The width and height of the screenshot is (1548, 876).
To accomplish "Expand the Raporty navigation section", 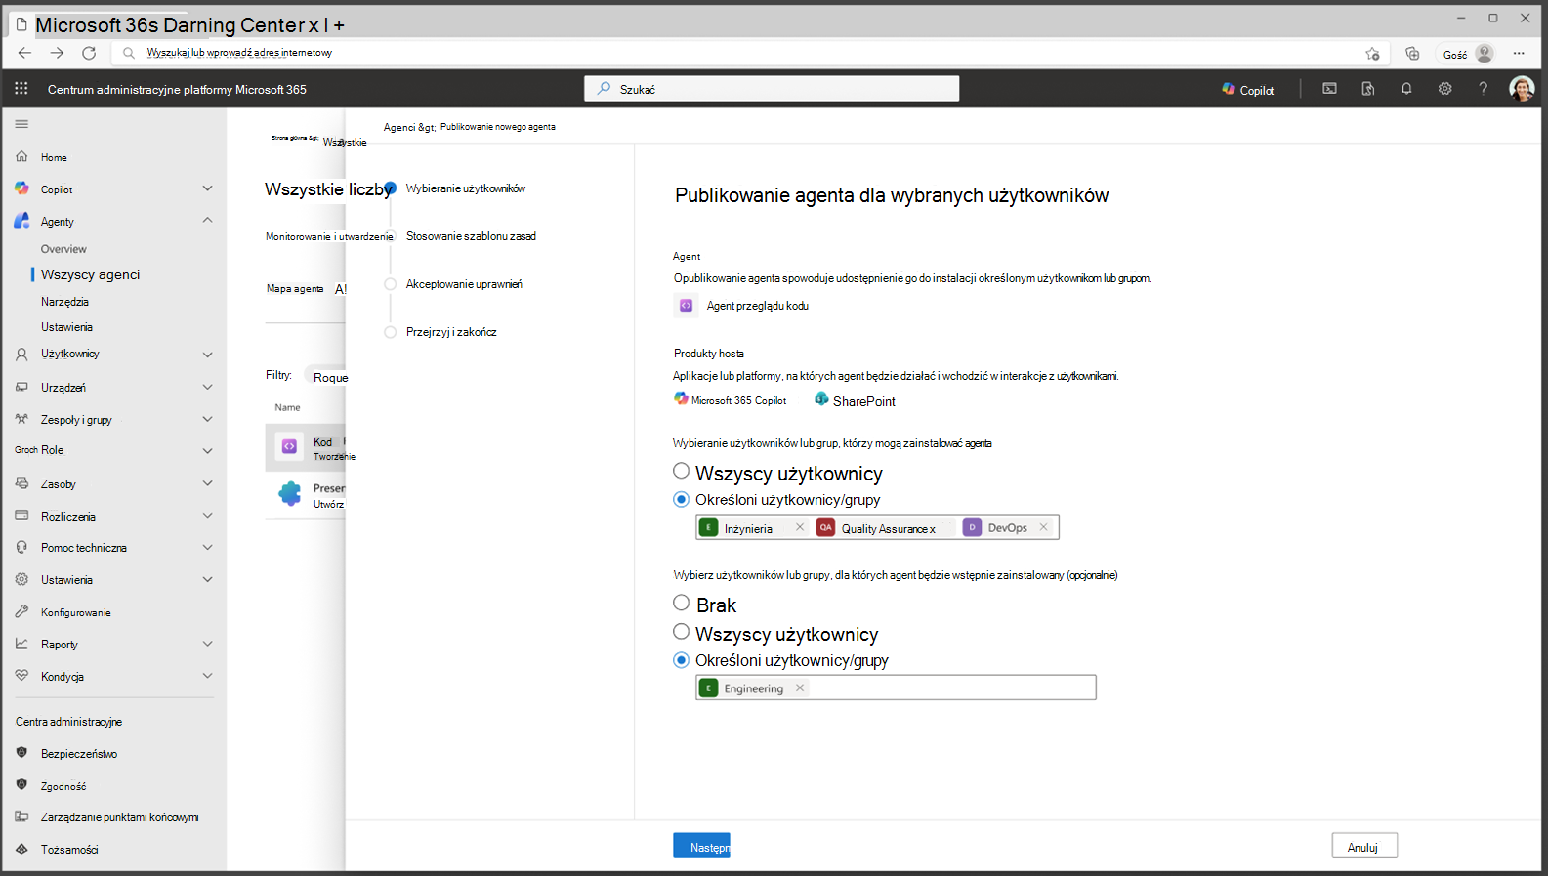I will (x=207, y=644).
